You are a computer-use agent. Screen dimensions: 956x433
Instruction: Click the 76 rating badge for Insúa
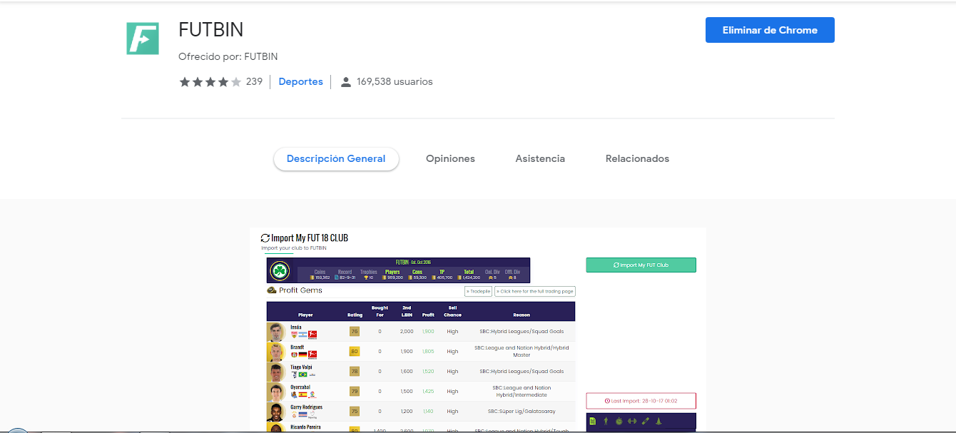click(x=355, y=331)
